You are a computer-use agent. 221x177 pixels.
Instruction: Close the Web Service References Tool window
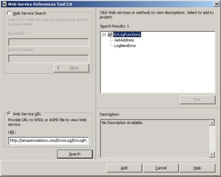pos(216,4)
